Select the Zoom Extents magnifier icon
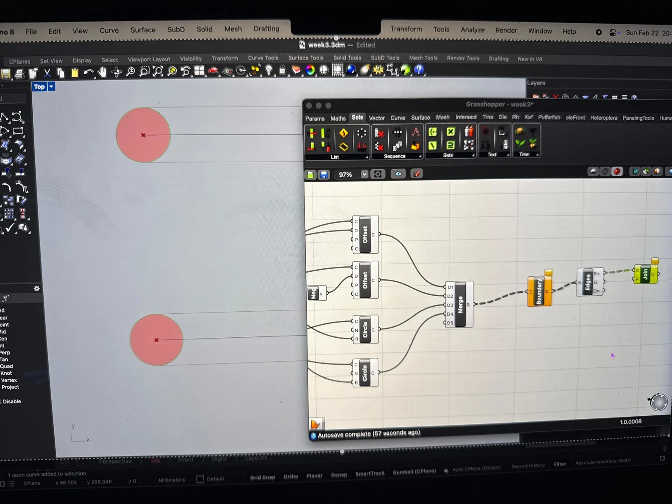 click(x=158, y=71)
